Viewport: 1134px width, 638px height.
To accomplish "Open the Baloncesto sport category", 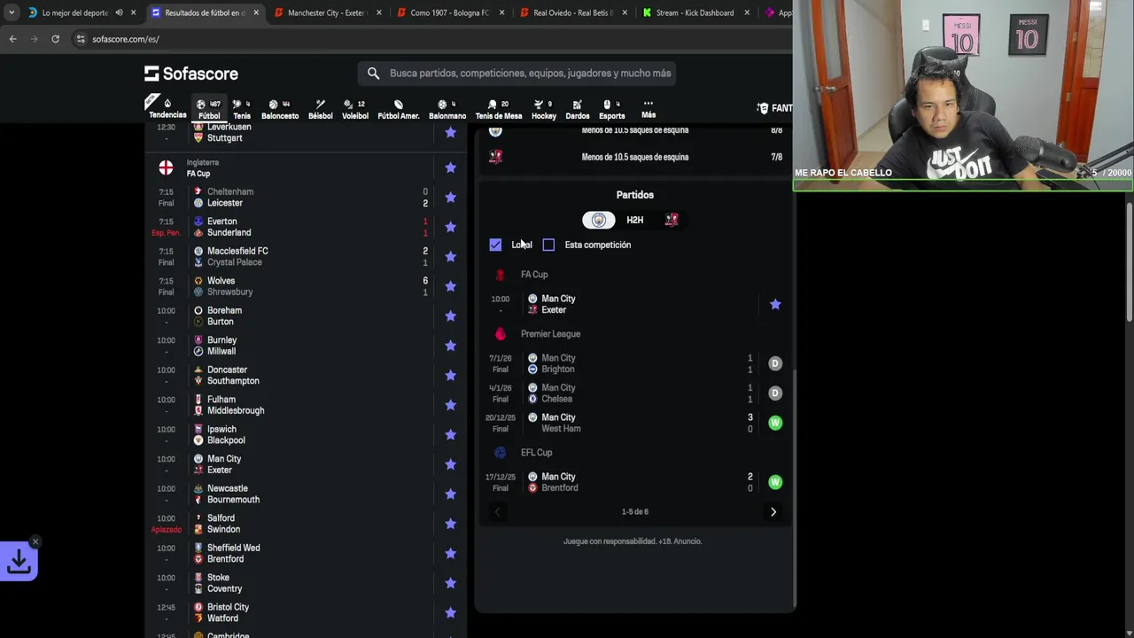I will 280,109.
